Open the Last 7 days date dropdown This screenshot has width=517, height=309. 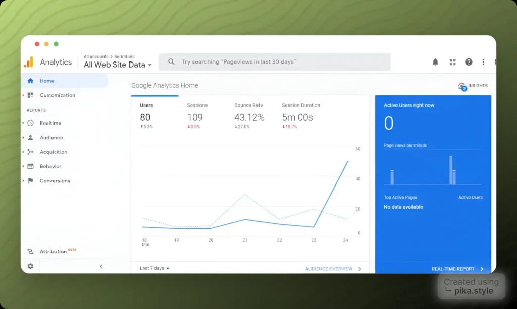point(154,268)
